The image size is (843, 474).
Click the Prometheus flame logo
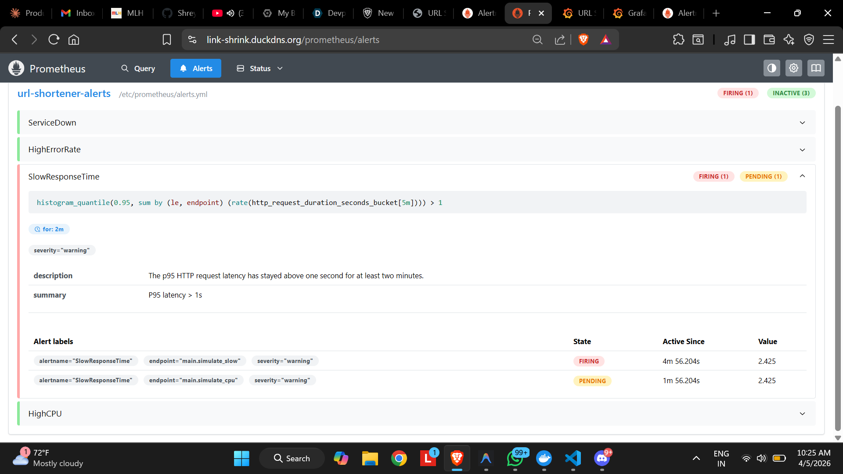click(16, 68)
